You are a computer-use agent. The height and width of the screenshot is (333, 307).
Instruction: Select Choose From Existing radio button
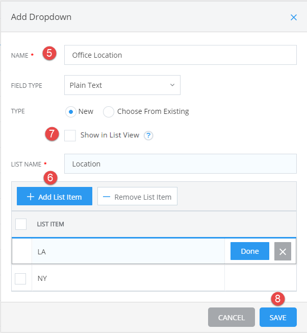[x=108, y=112]
